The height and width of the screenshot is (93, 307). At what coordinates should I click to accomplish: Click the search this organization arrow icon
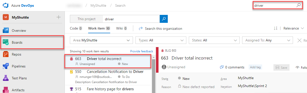[x=141, y=29]
